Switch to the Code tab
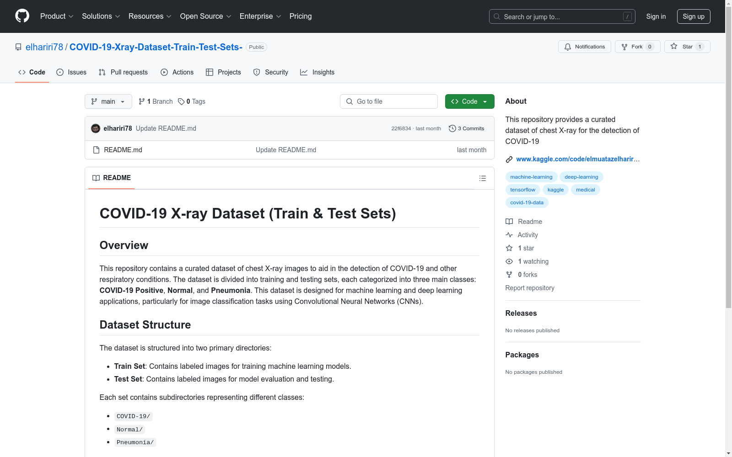 click(32, 72)
